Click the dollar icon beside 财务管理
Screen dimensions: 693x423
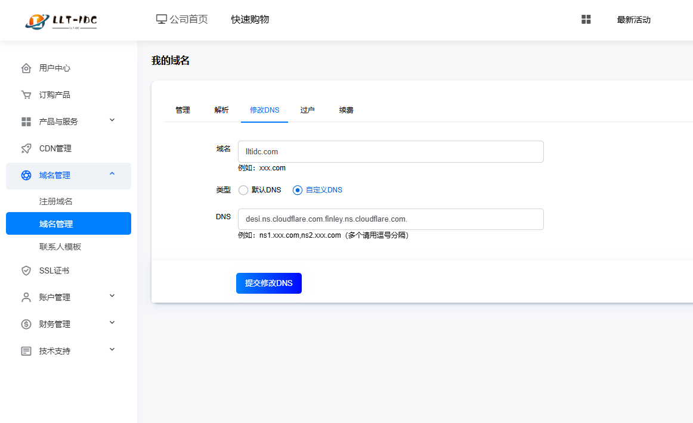(x=26, y=324)
